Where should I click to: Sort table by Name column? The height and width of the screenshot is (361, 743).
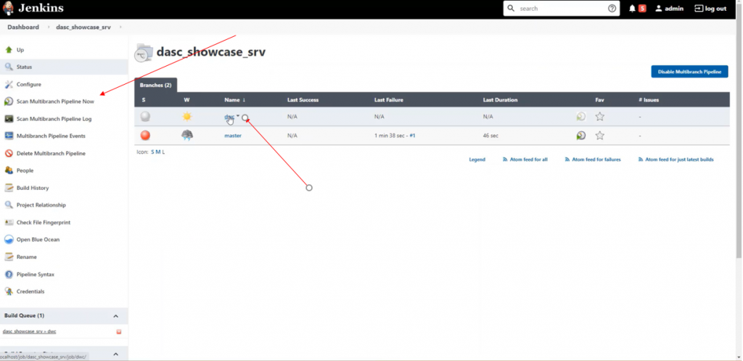tap(234, 100)
